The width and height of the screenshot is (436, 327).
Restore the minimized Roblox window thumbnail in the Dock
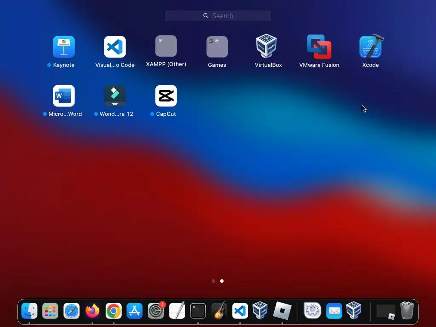(x=386, y=312)
